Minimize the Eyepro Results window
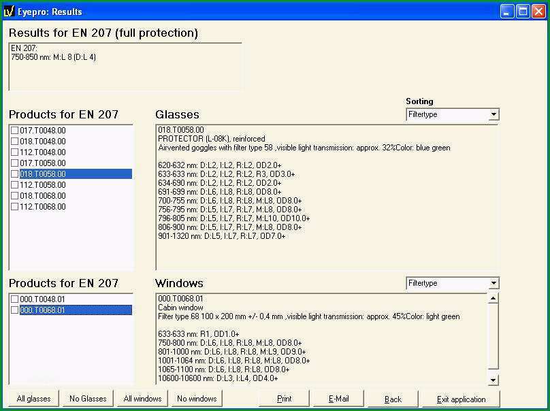The width and height of the screenshot is (550, 411). pos(507,12)
